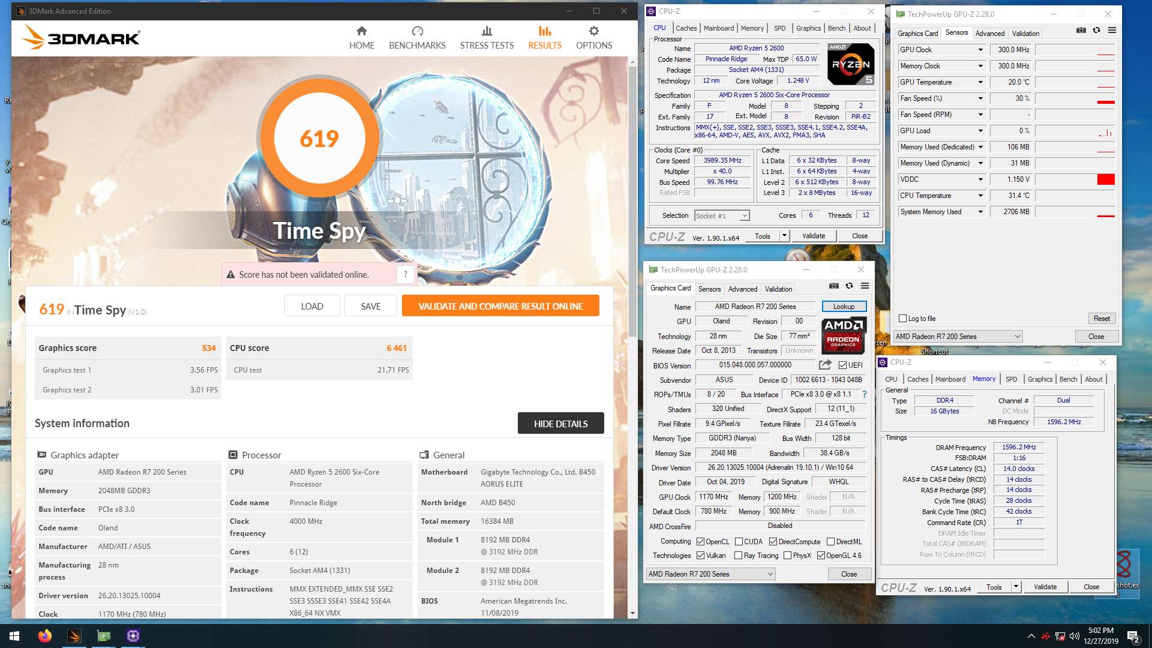Toggle the CUDA checkbox
Viewport: 1152px width, 648px height.
[739, 541]
